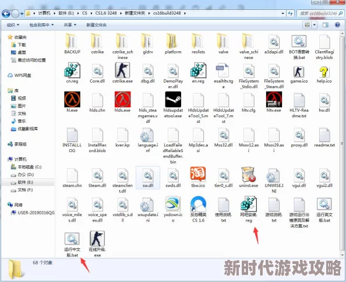This screenshot has height=282, width=346.
Task: Open 本地磁盘 (C:) drive
Action: (x=26, y=167)
